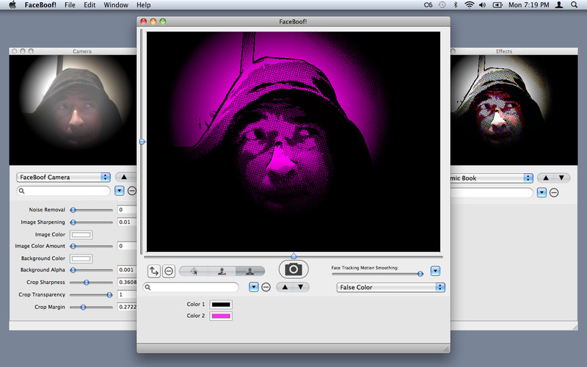Click the camera snapshot button

(x=293, y=269)
